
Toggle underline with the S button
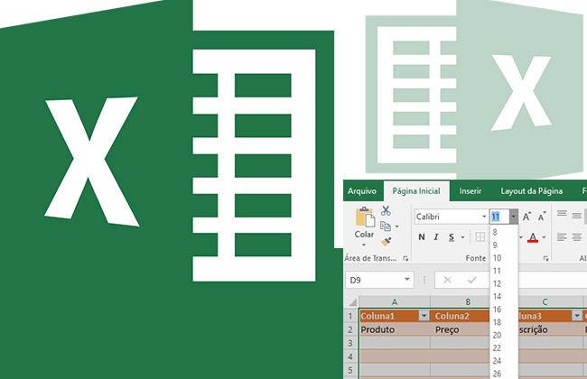[452, 237]
